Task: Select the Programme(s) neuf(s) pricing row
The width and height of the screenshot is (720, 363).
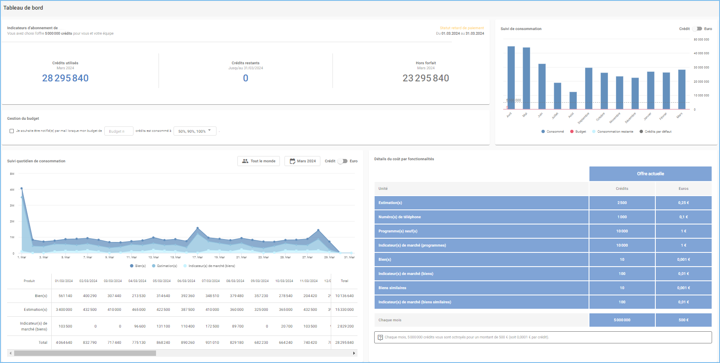Action: coord(543,231)
